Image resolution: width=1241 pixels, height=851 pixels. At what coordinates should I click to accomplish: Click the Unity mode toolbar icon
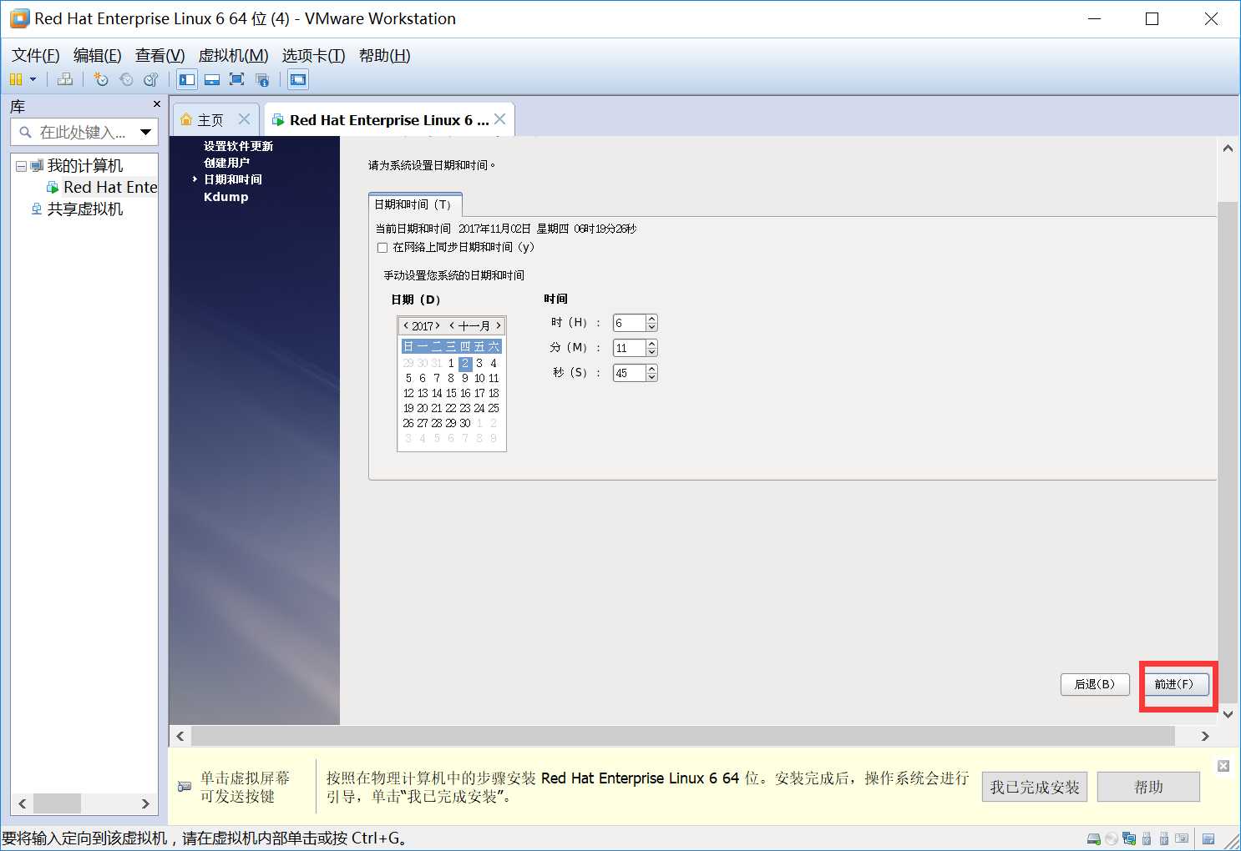(x=262, y=79)
